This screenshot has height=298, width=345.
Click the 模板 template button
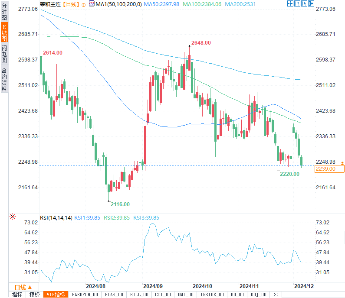[34, 295]
